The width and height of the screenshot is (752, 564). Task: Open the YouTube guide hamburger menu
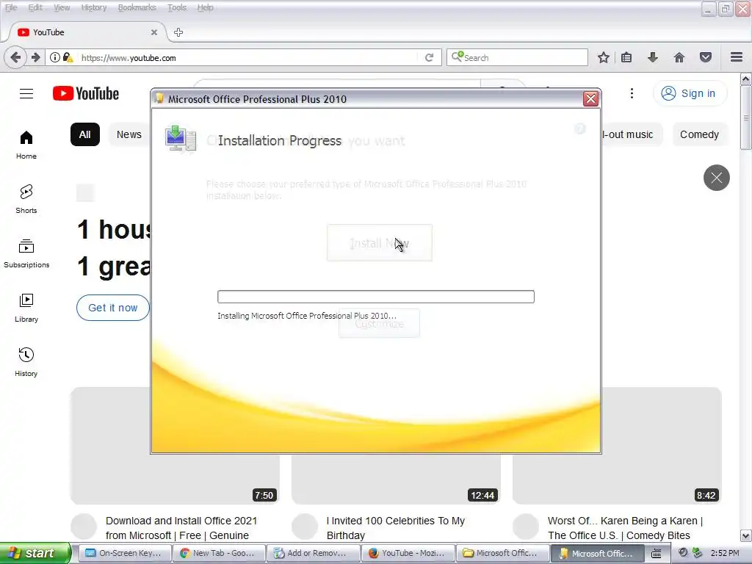coord(26,93)
